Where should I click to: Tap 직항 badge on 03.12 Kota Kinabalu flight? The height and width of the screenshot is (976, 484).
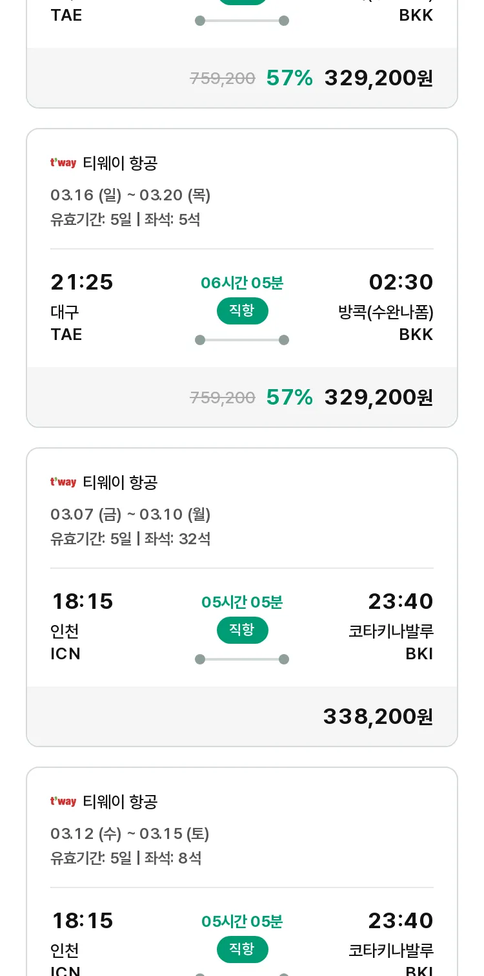click(x=242, y=949)
